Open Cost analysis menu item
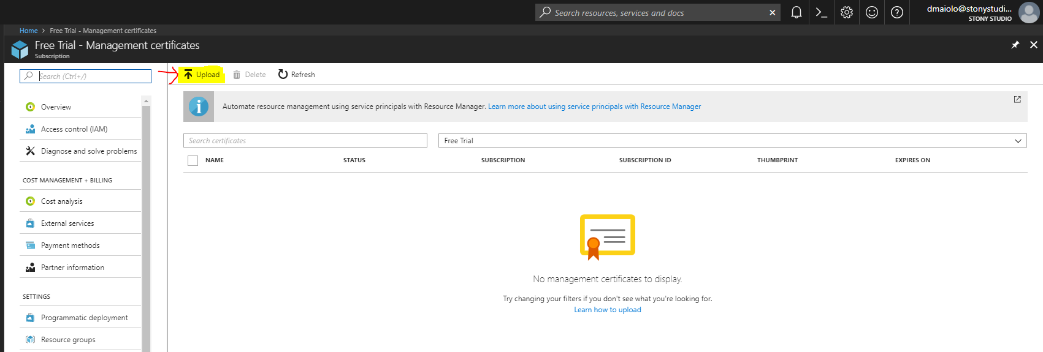The image size is (1043, 352). [80, 201]
